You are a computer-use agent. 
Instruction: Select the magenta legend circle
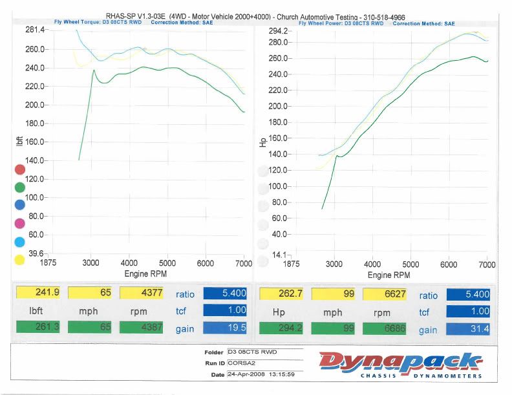(20, 223)
